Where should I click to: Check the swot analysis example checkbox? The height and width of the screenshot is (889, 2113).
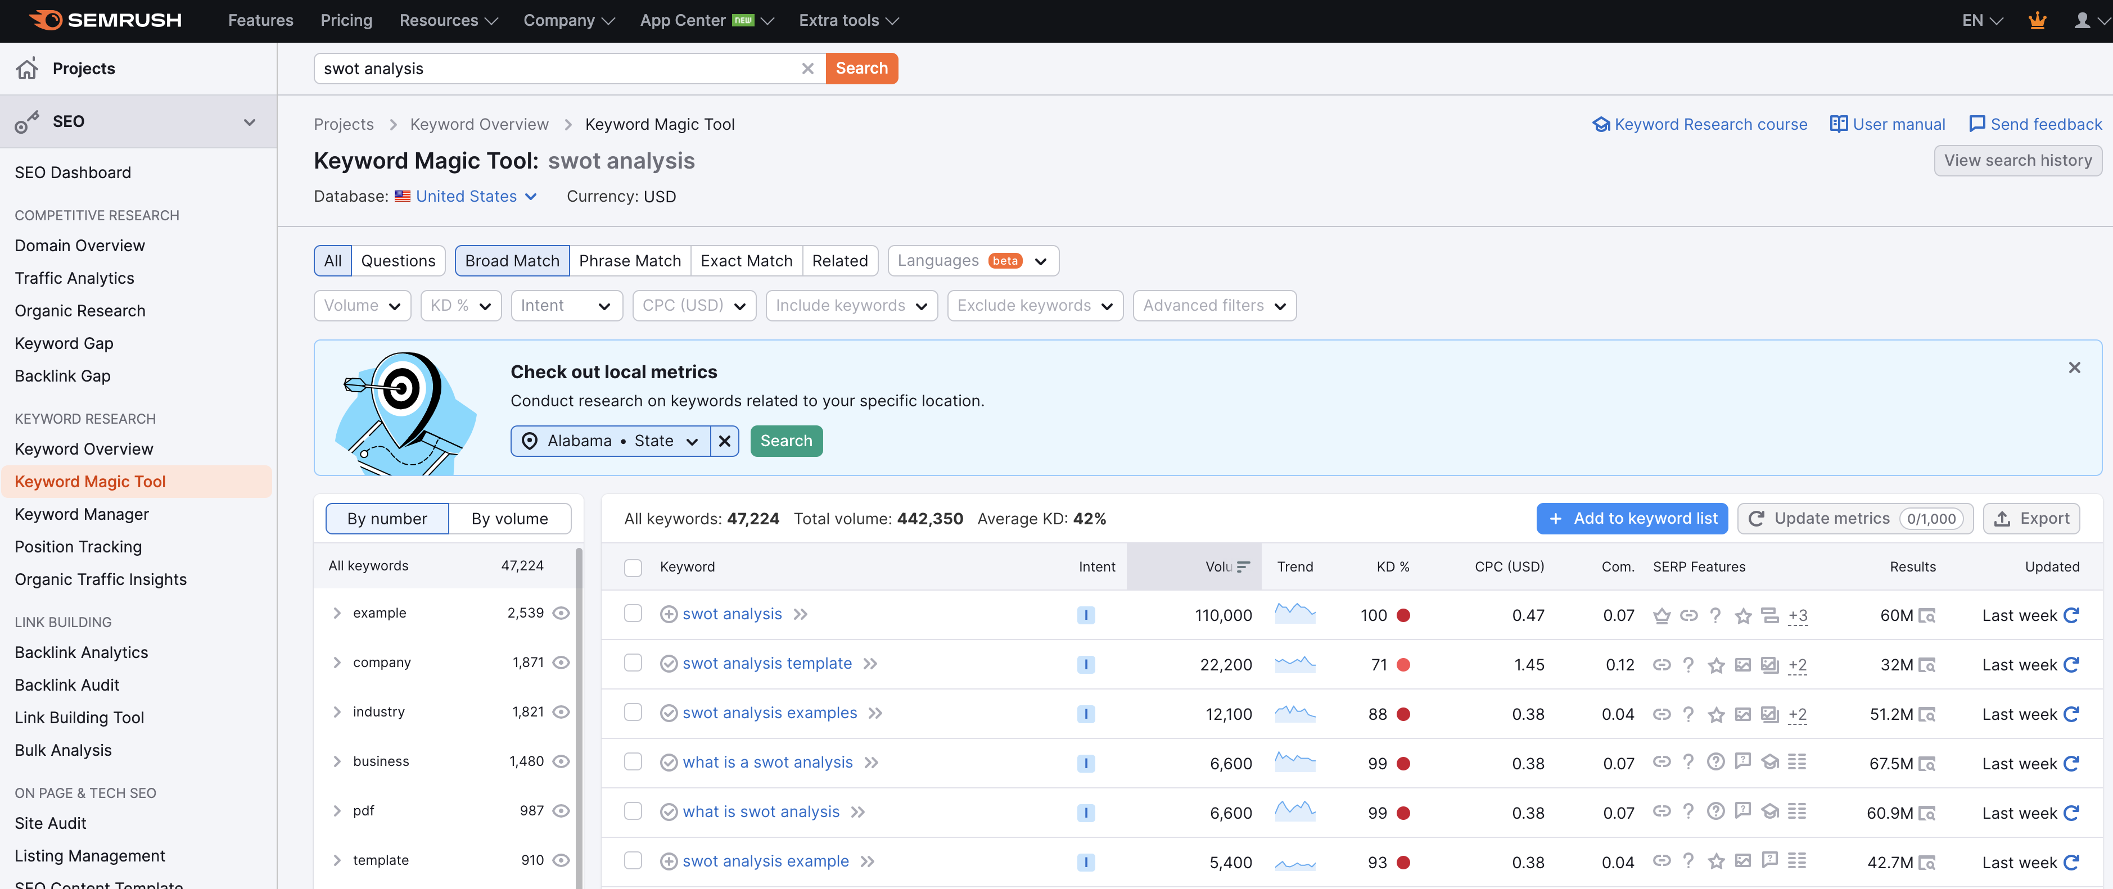pos(633,860)
